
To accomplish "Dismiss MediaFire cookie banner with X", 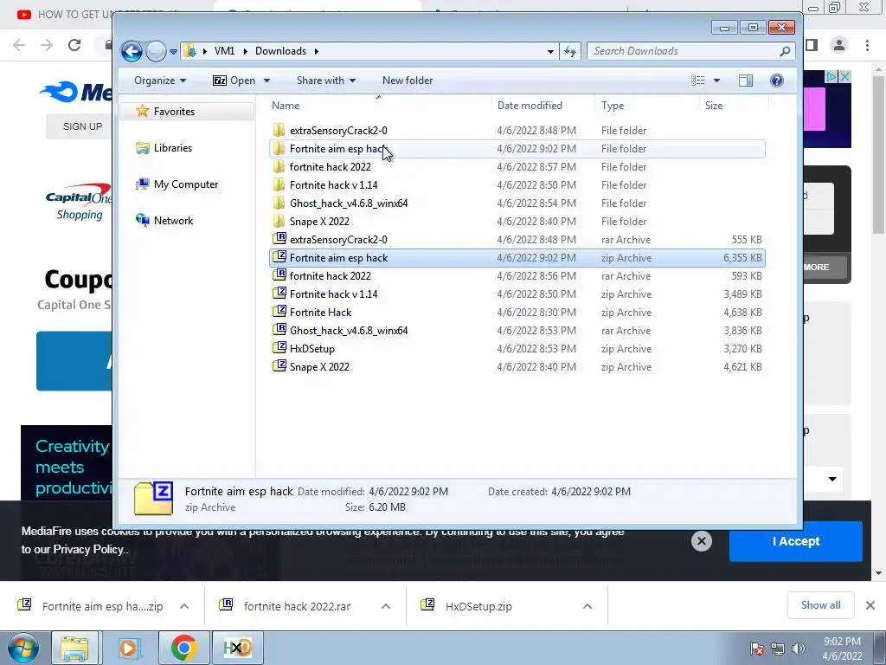I will coord(701,541).
